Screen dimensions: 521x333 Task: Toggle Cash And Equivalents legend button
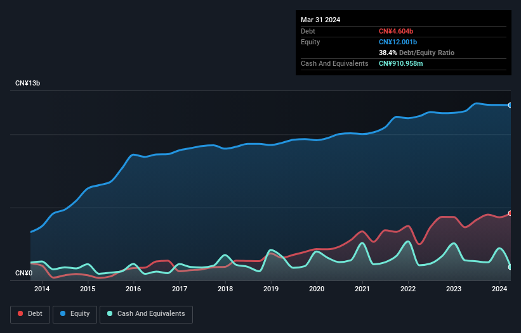(146, 314)
